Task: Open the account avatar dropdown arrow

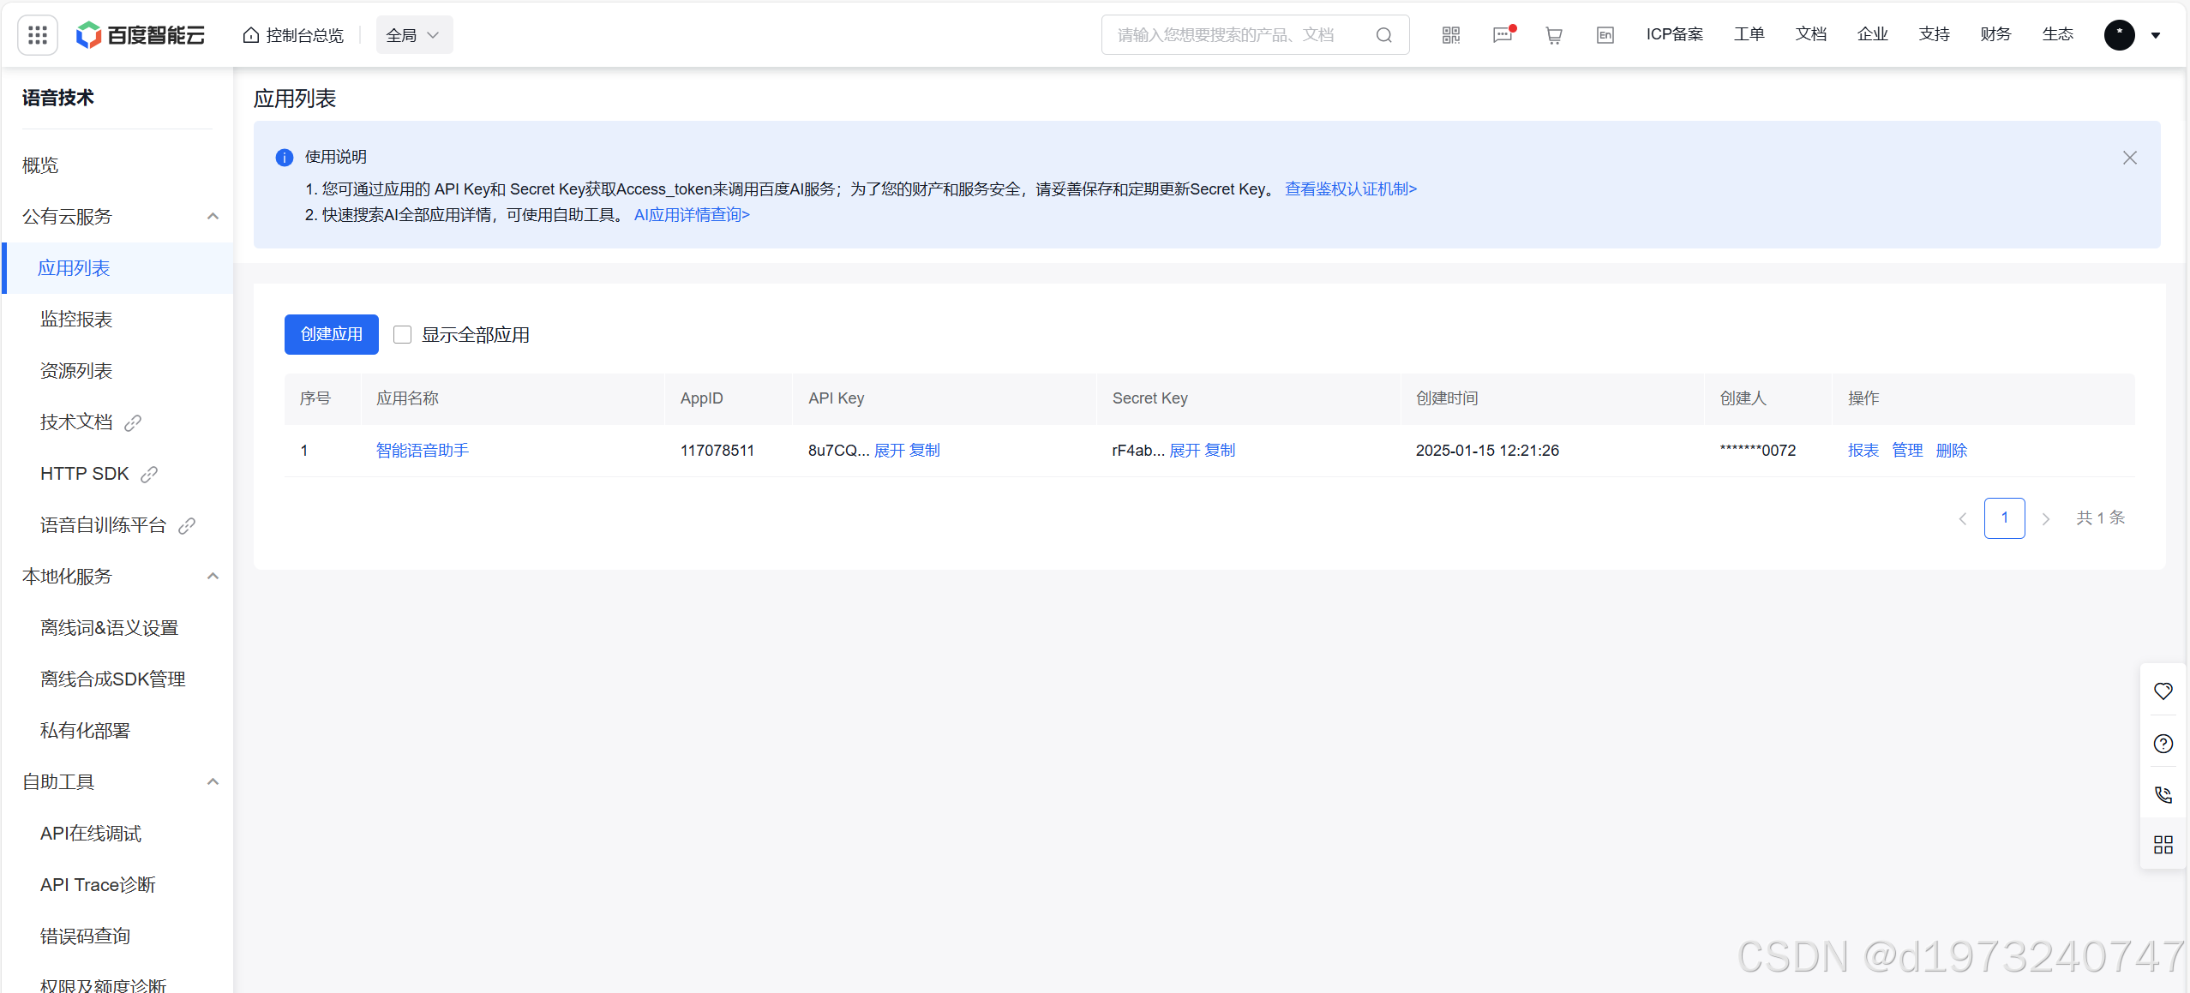Action: click(x=2156, y=35)
